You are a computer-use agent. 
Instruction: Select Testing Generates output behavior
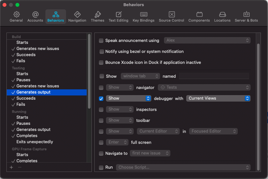coord(46,92)
